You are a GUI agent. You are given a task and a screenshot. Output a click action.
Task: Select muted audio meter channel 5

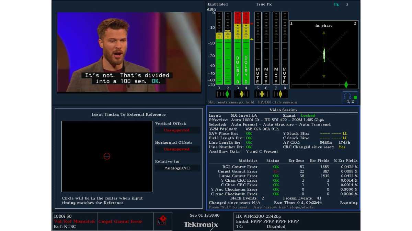point(257,48)
